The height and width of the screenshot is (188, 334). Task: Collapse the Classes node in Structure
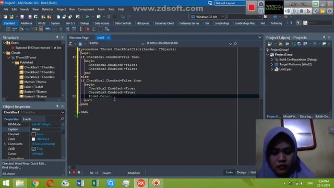pos(4,52)
